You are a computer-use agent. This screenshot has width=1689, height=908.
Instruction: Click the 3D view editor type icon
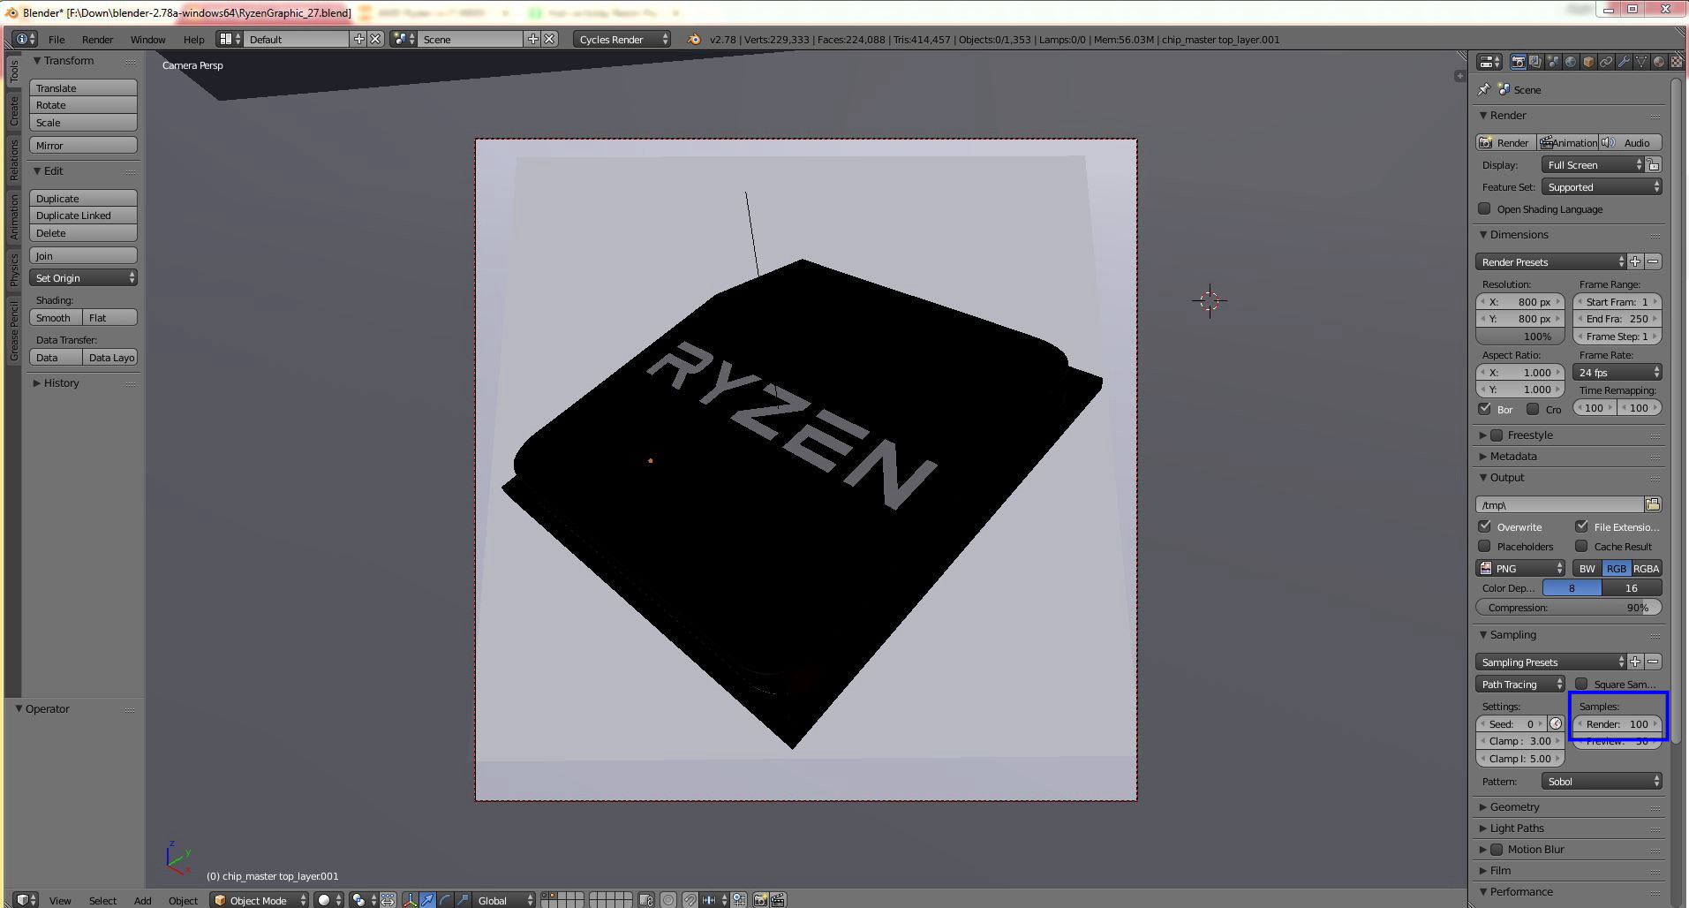coord(24,900)
